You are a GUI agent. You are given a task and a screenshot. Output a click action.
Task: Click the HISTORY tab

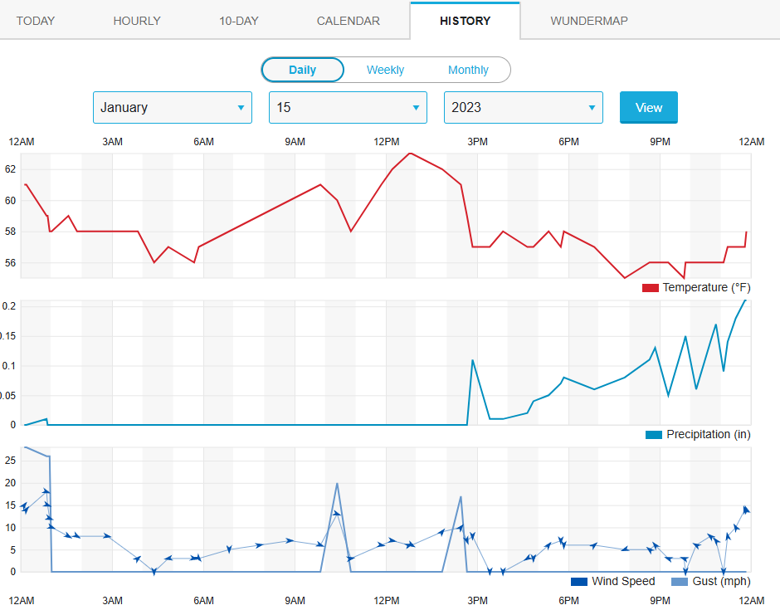tap(465, 21)
